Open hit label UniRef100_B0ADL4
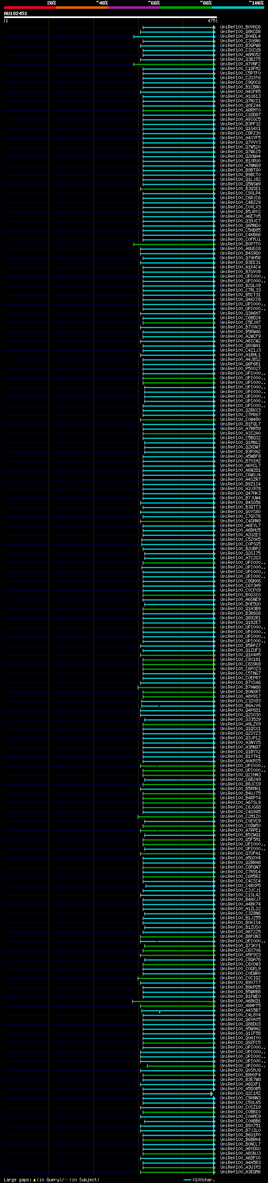Viewport: 268px width, 1183px height. point(240,36)
